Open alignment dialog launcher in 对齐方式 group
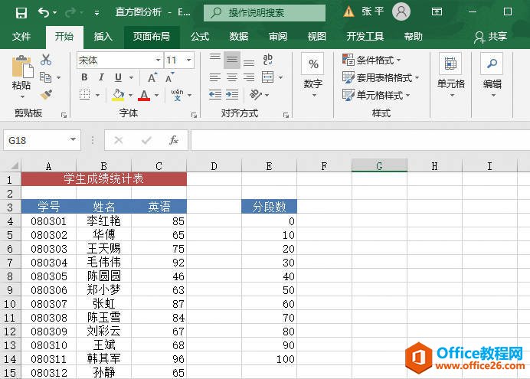Image resolution: width=530 pixels, height=379 pixels. pyautogui.click(x=286, y=115)
